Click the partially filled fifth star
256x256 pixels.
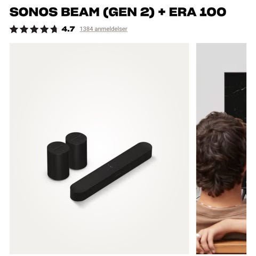pos(54,29)
